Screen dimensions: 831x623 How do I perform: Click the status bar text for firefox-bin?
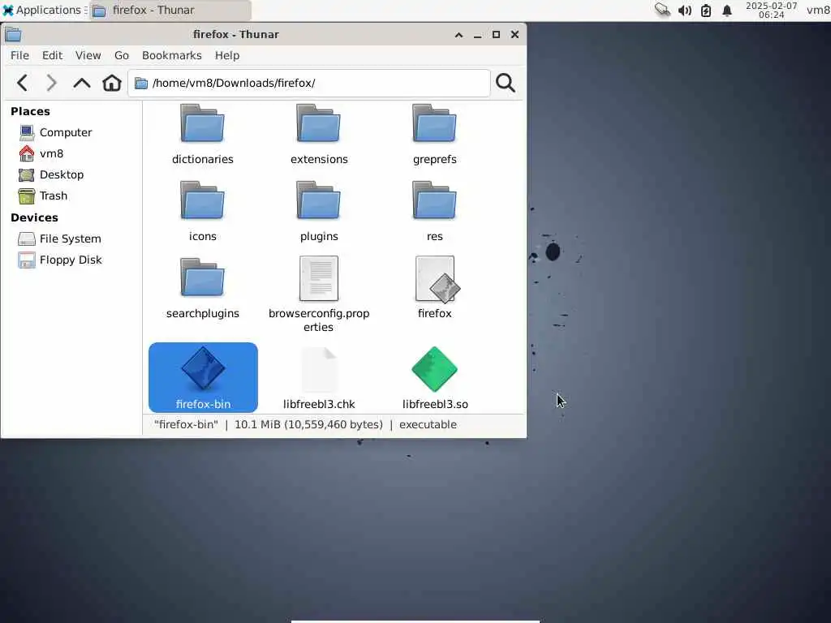305,425
